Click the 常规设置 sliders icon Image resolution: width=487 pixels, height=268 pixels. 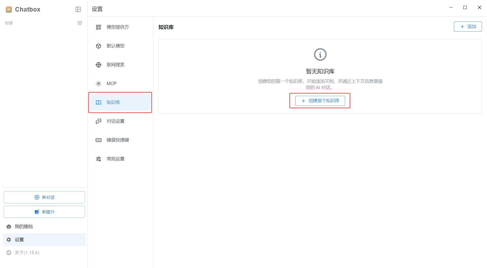98,159
